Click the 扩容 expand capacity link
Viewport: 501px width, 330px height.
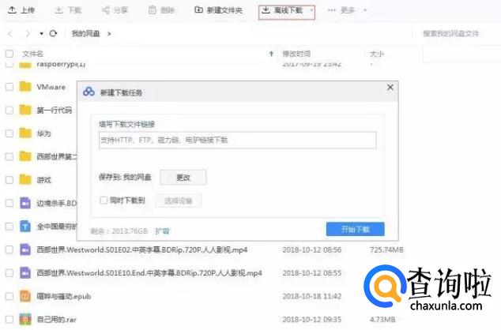pos(162,231)
